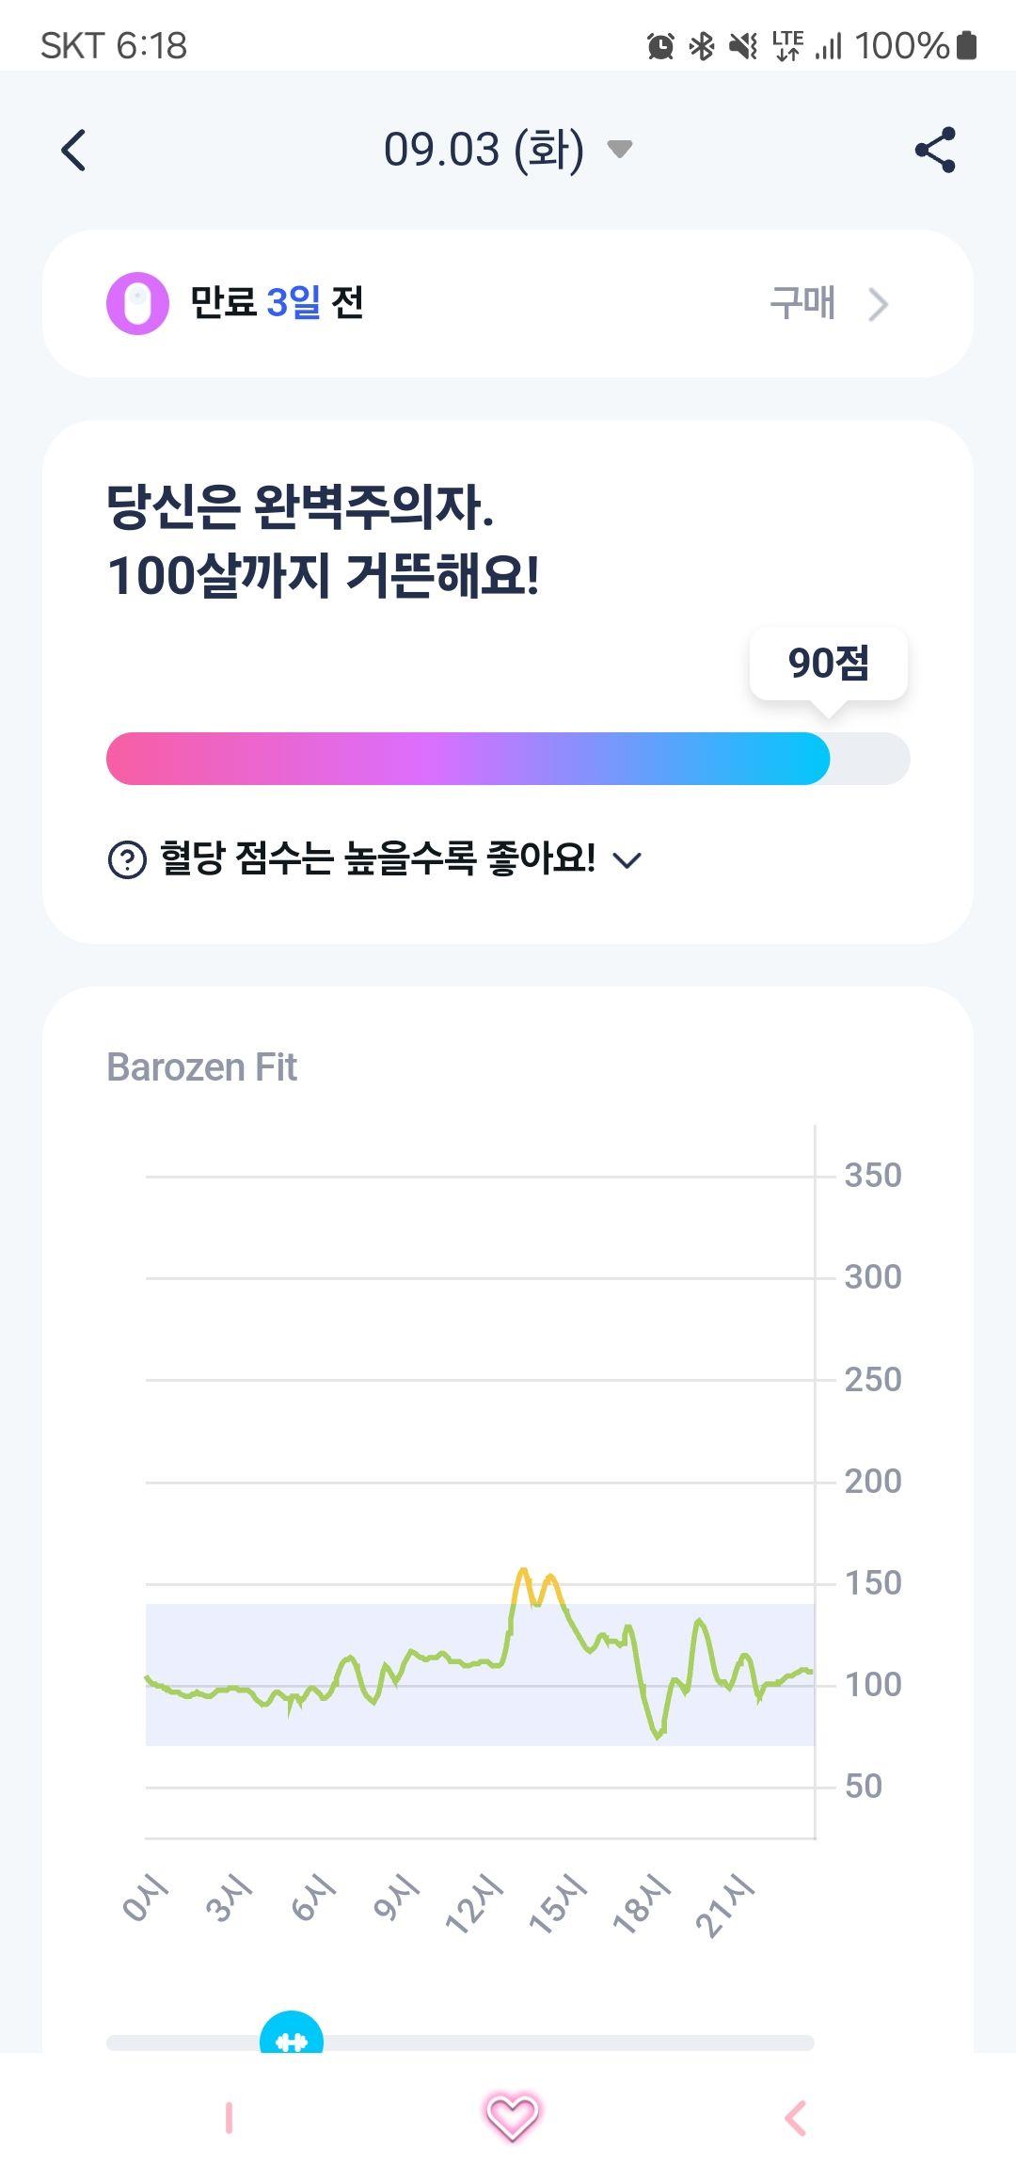Tap the Barozen Fit chart title

[201, 1067]
